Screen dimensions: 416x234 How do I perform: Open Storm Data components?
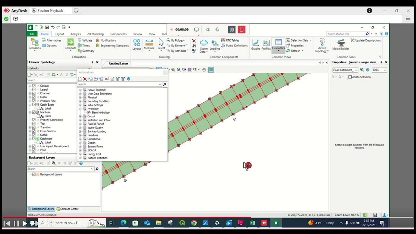[x=204, y=46]
